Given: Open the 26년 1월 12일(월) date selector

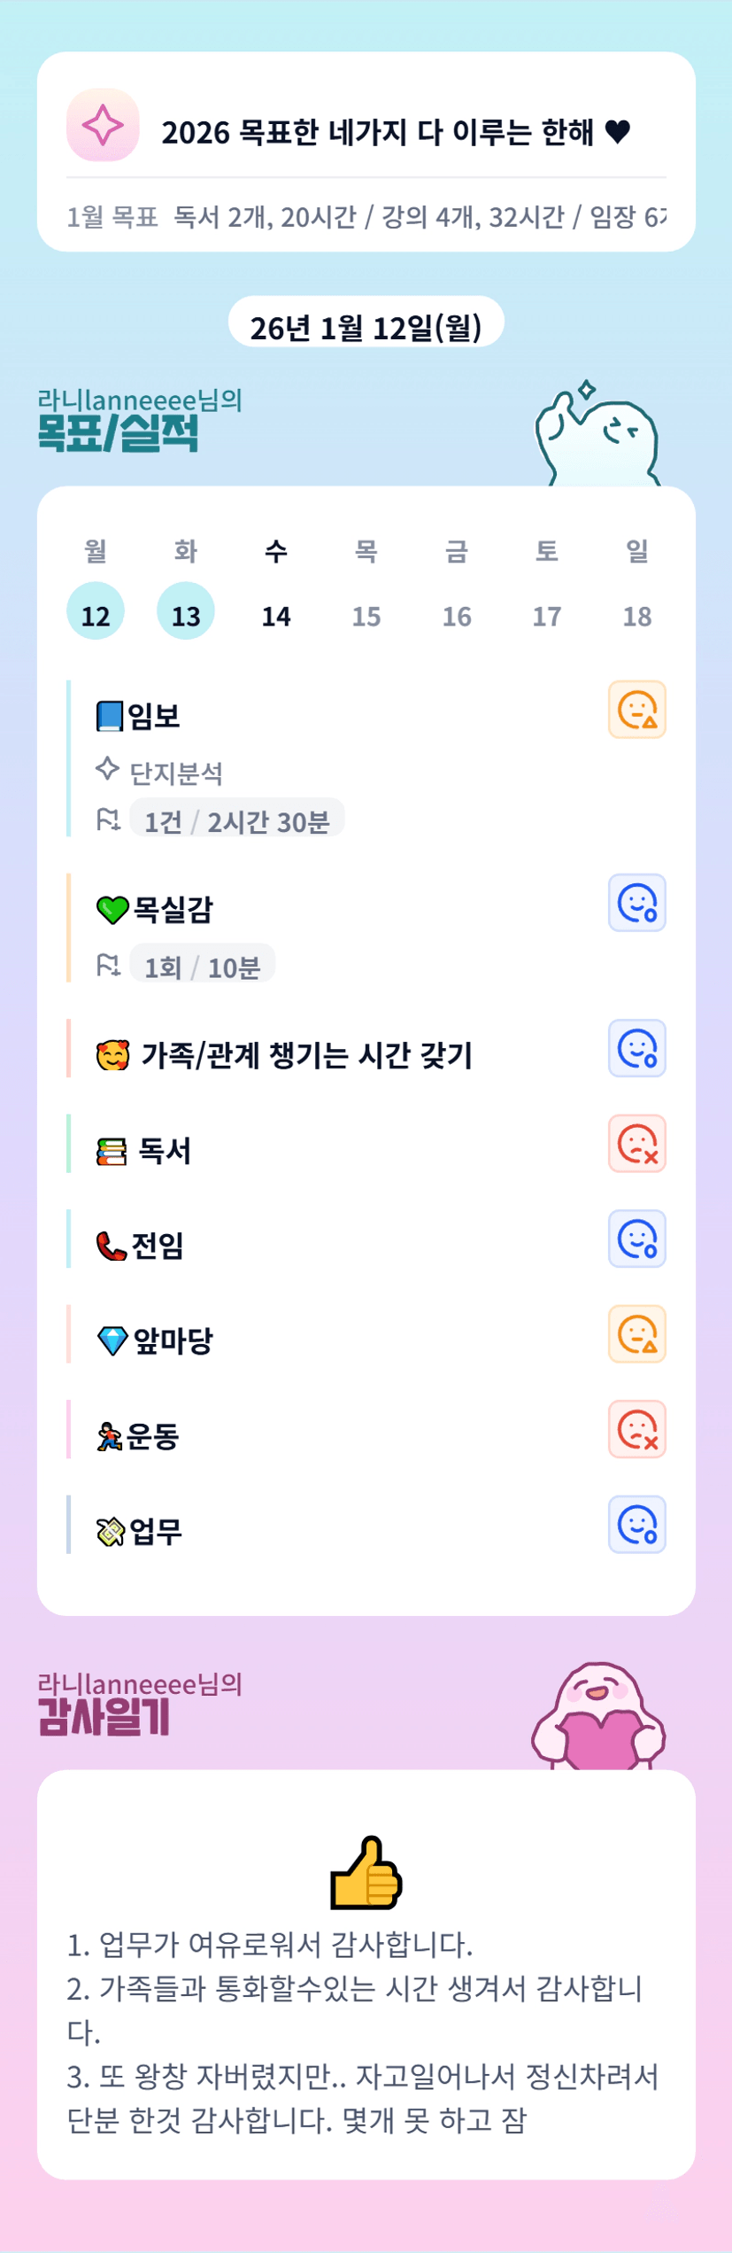Looking at the screenshot, I should 366,326.
